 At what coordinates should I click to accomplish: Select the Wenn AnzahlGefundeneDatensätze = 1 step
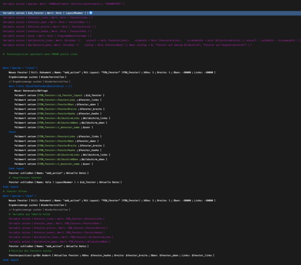coord(41,86)
